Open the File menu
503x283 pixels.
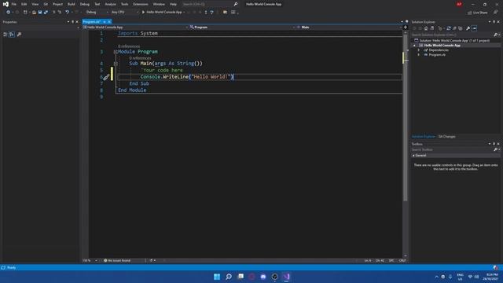[14, 4]
